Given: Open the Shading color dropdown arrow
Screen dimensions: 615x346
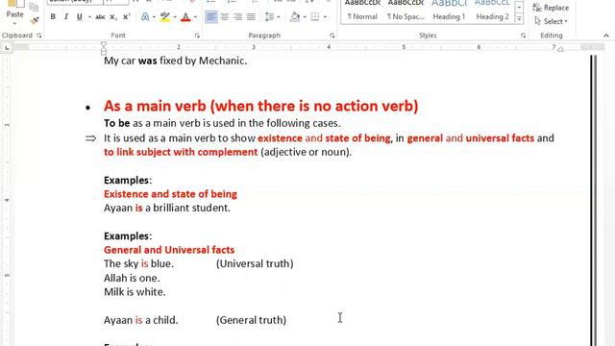Looking at the screenshot, I should [x=305, y=17].
